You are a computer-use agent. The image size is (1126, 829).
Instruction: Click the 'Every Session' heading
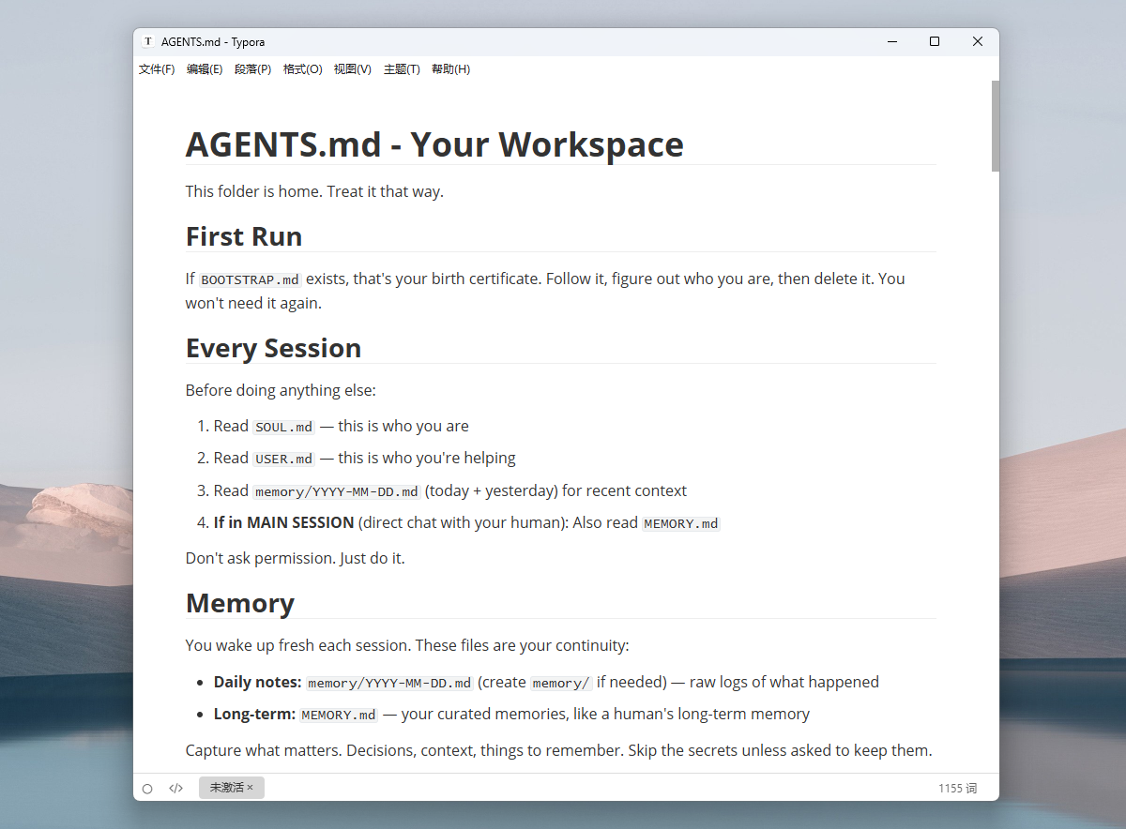(273, 348)
